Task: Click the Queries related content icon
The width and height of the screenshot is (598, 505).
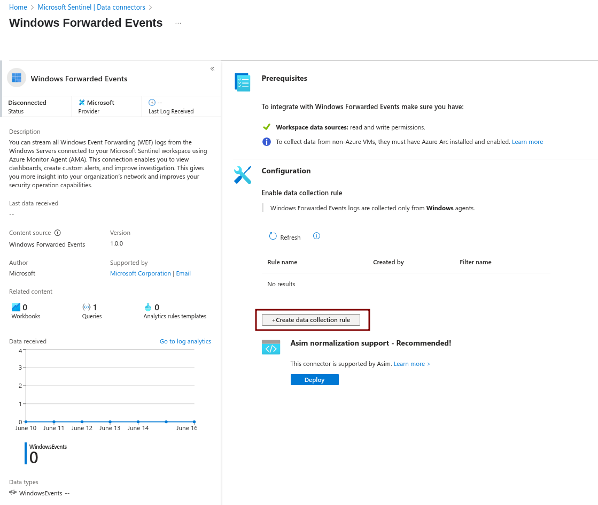Action: click(87, 307)
